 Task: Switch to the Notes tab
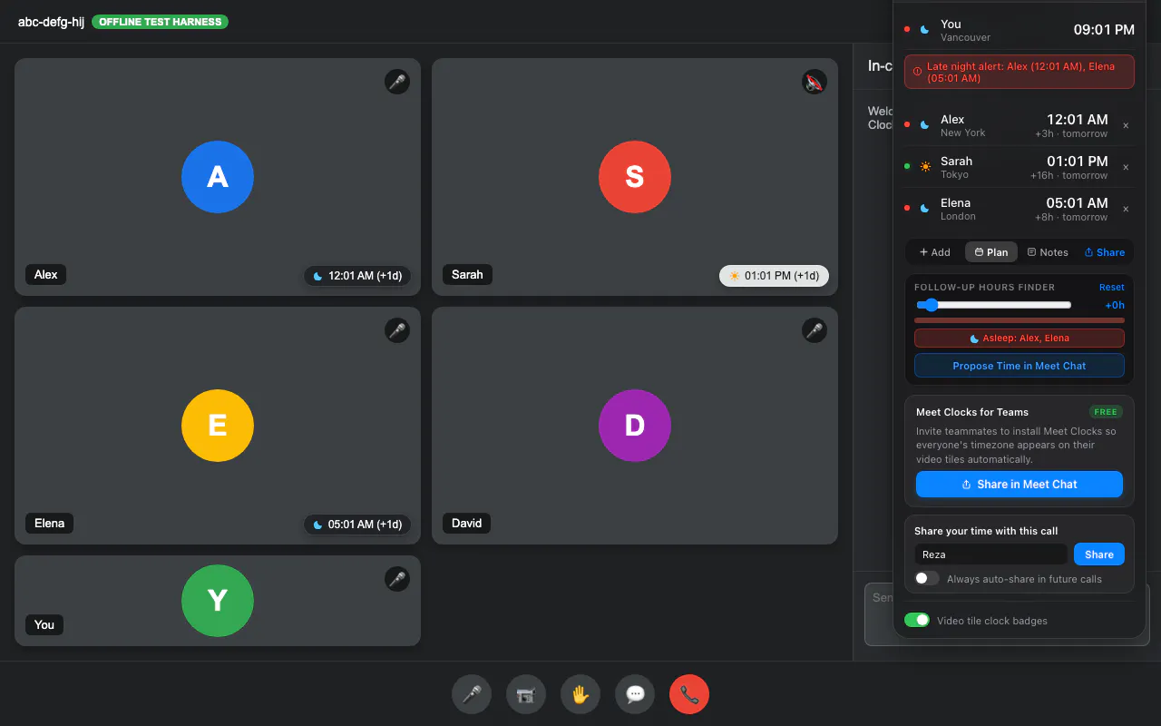(1048, 252)
